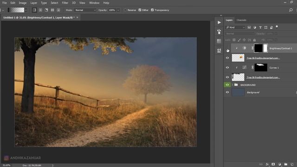Open the Image menu
The width and height of the screenshot is (297, 167).
[23, 3]
